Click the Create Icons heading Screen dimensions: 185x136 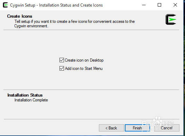[x=20, y=16]
